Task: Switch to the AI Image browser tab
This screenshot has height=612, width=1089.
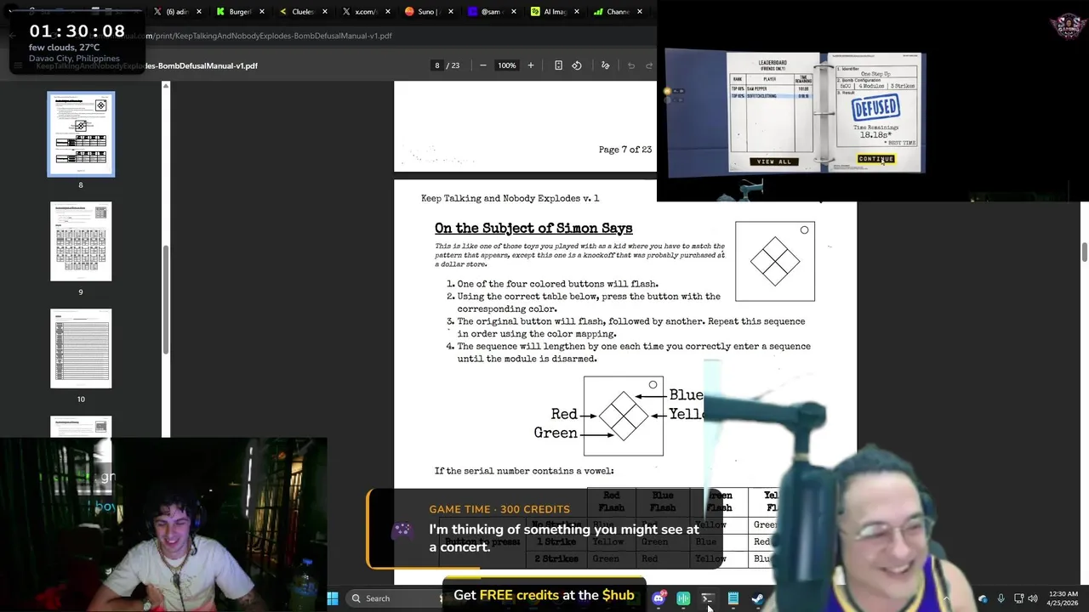Action: click(556, 12)
